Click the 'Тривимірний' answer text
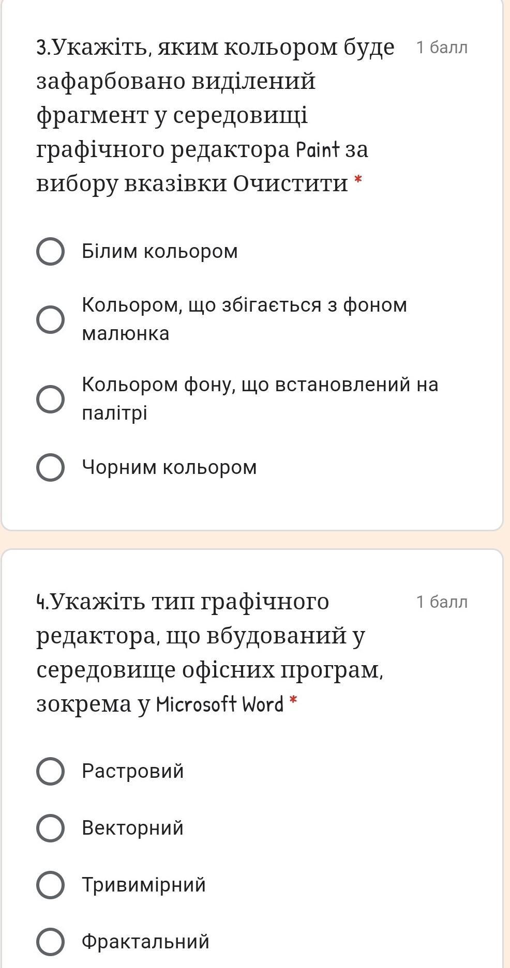 point(144,885)
